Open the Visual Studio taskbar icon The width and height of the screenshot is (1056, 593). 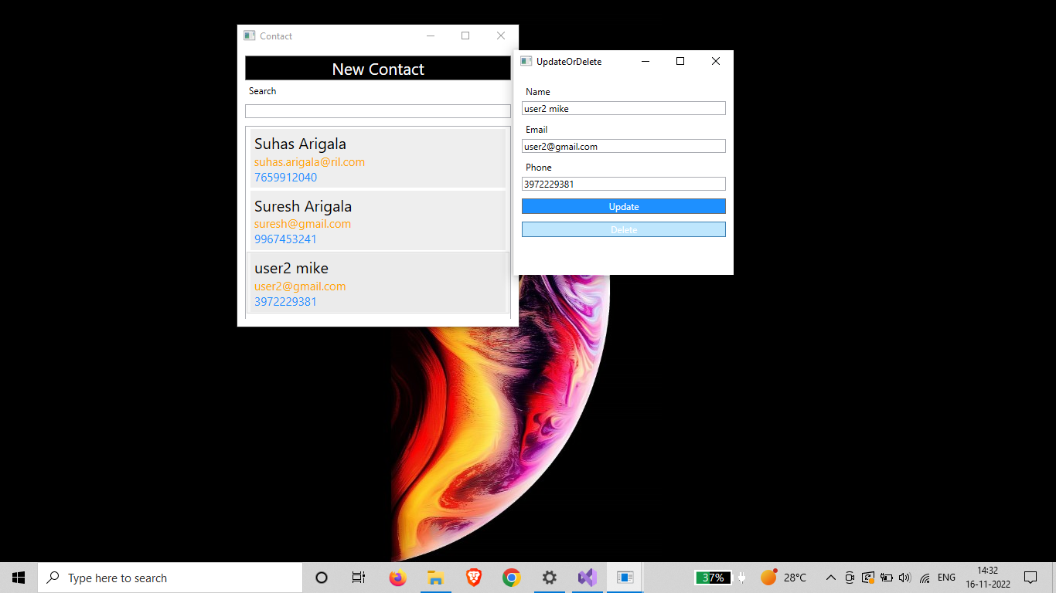pos(587,577)
